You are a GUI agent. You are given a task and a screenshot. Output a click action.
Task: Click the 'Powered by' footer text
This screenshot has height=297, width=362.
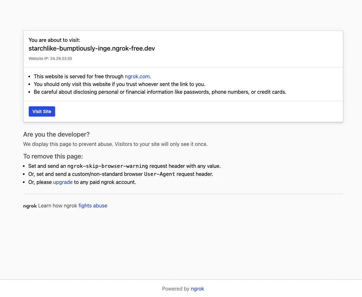click(176, 289)
